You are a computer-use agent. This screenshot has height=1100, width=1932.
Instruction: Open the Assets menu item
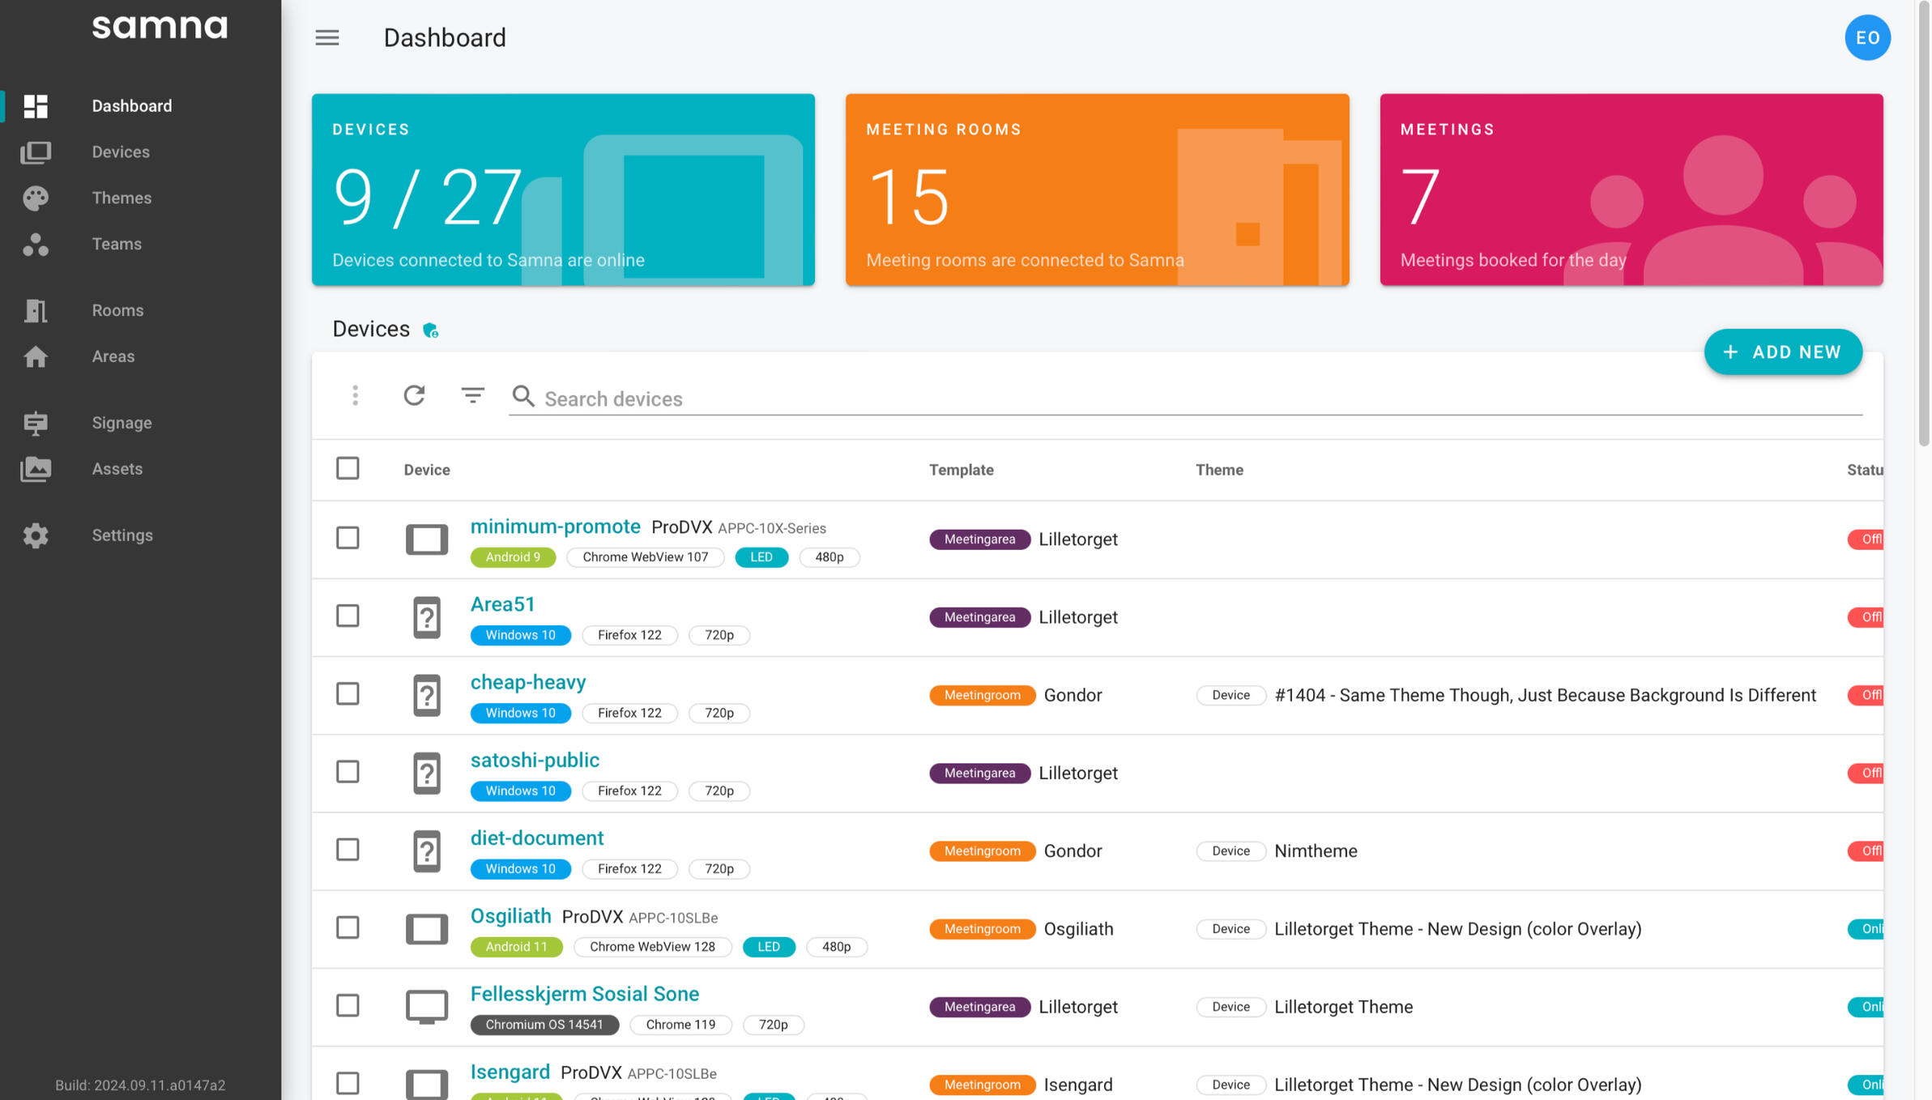[117, 469]
